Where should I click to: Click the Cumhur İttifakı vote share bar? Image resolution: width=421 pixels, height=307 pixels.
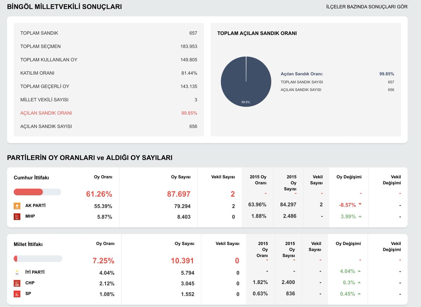[x=38, y=192]
